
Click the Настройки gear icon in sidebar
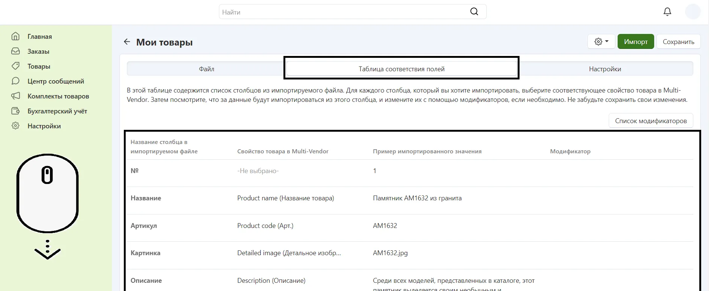pos(15,126)
